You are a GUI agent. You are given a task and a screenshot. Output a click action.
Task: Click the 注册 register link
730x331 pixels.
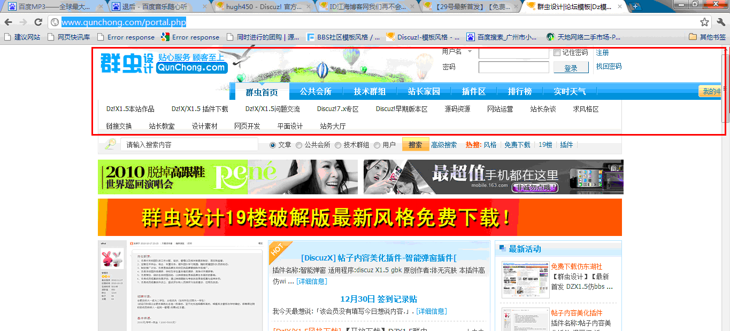(602, 52)
